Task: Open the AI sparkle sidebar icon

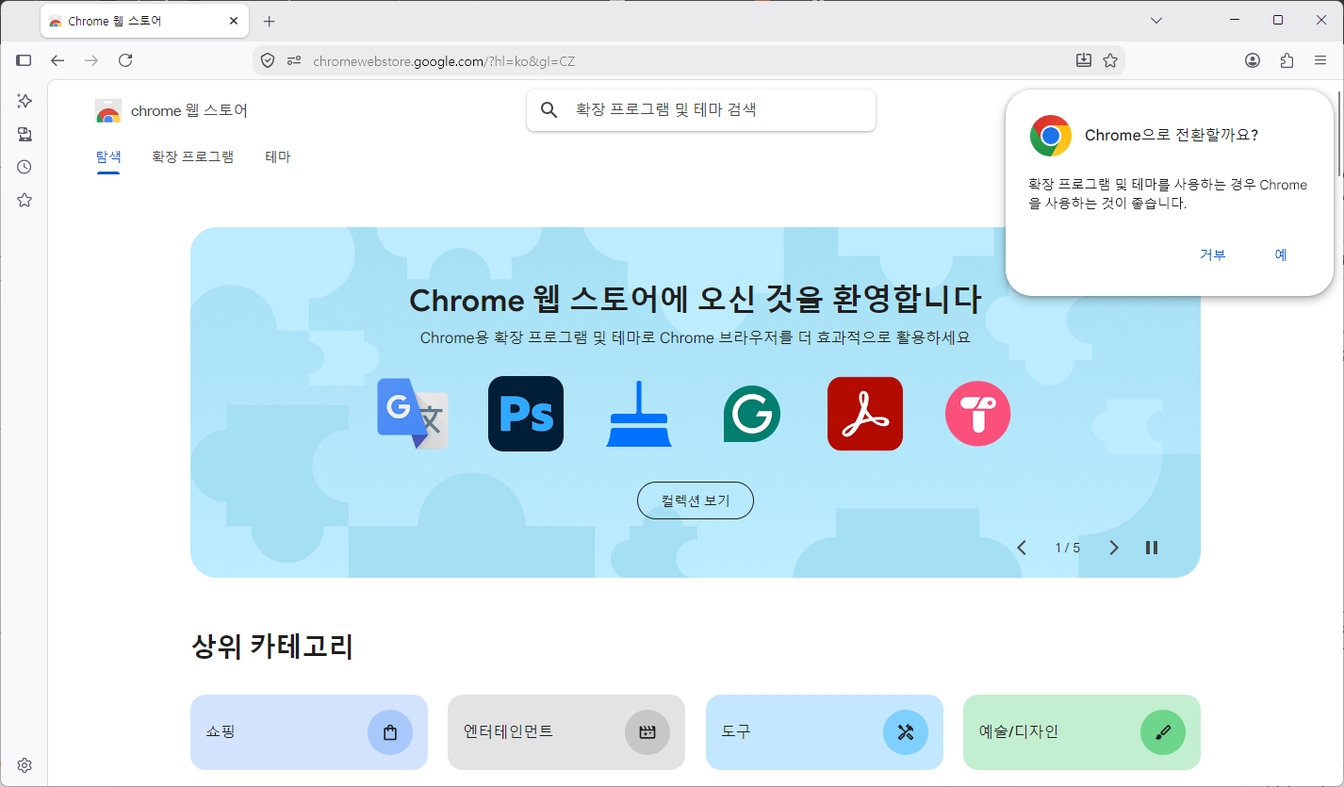Action: [25, 100]
